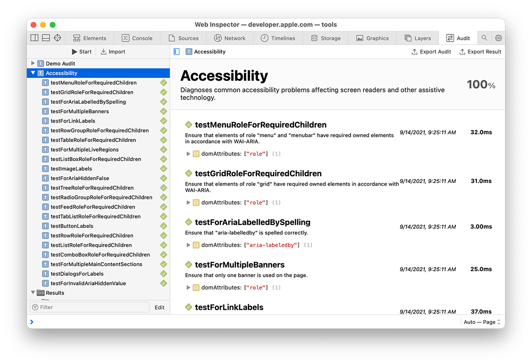Image resolution: width=532 pixels, height=364 pixels.
Task: Click pass checkmark for testImageLabels
Action: (x=164, y=169)
